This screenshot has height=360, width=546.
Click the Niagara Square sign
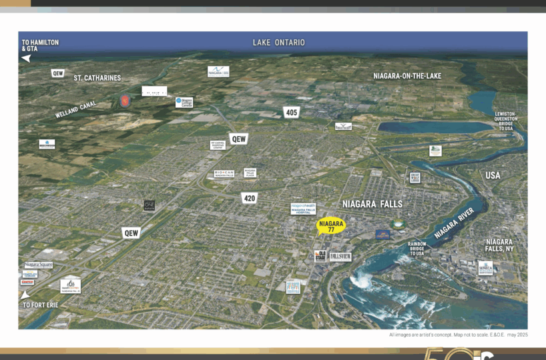[38, 265]
